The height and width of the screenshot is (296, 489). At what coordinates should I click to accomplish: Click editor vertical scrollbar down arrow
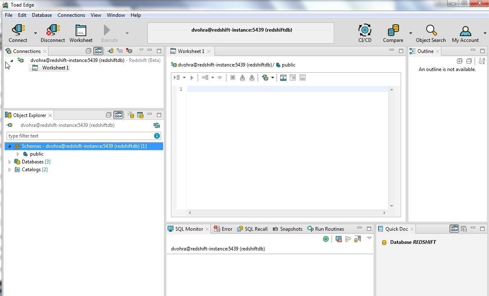[392, 206]
